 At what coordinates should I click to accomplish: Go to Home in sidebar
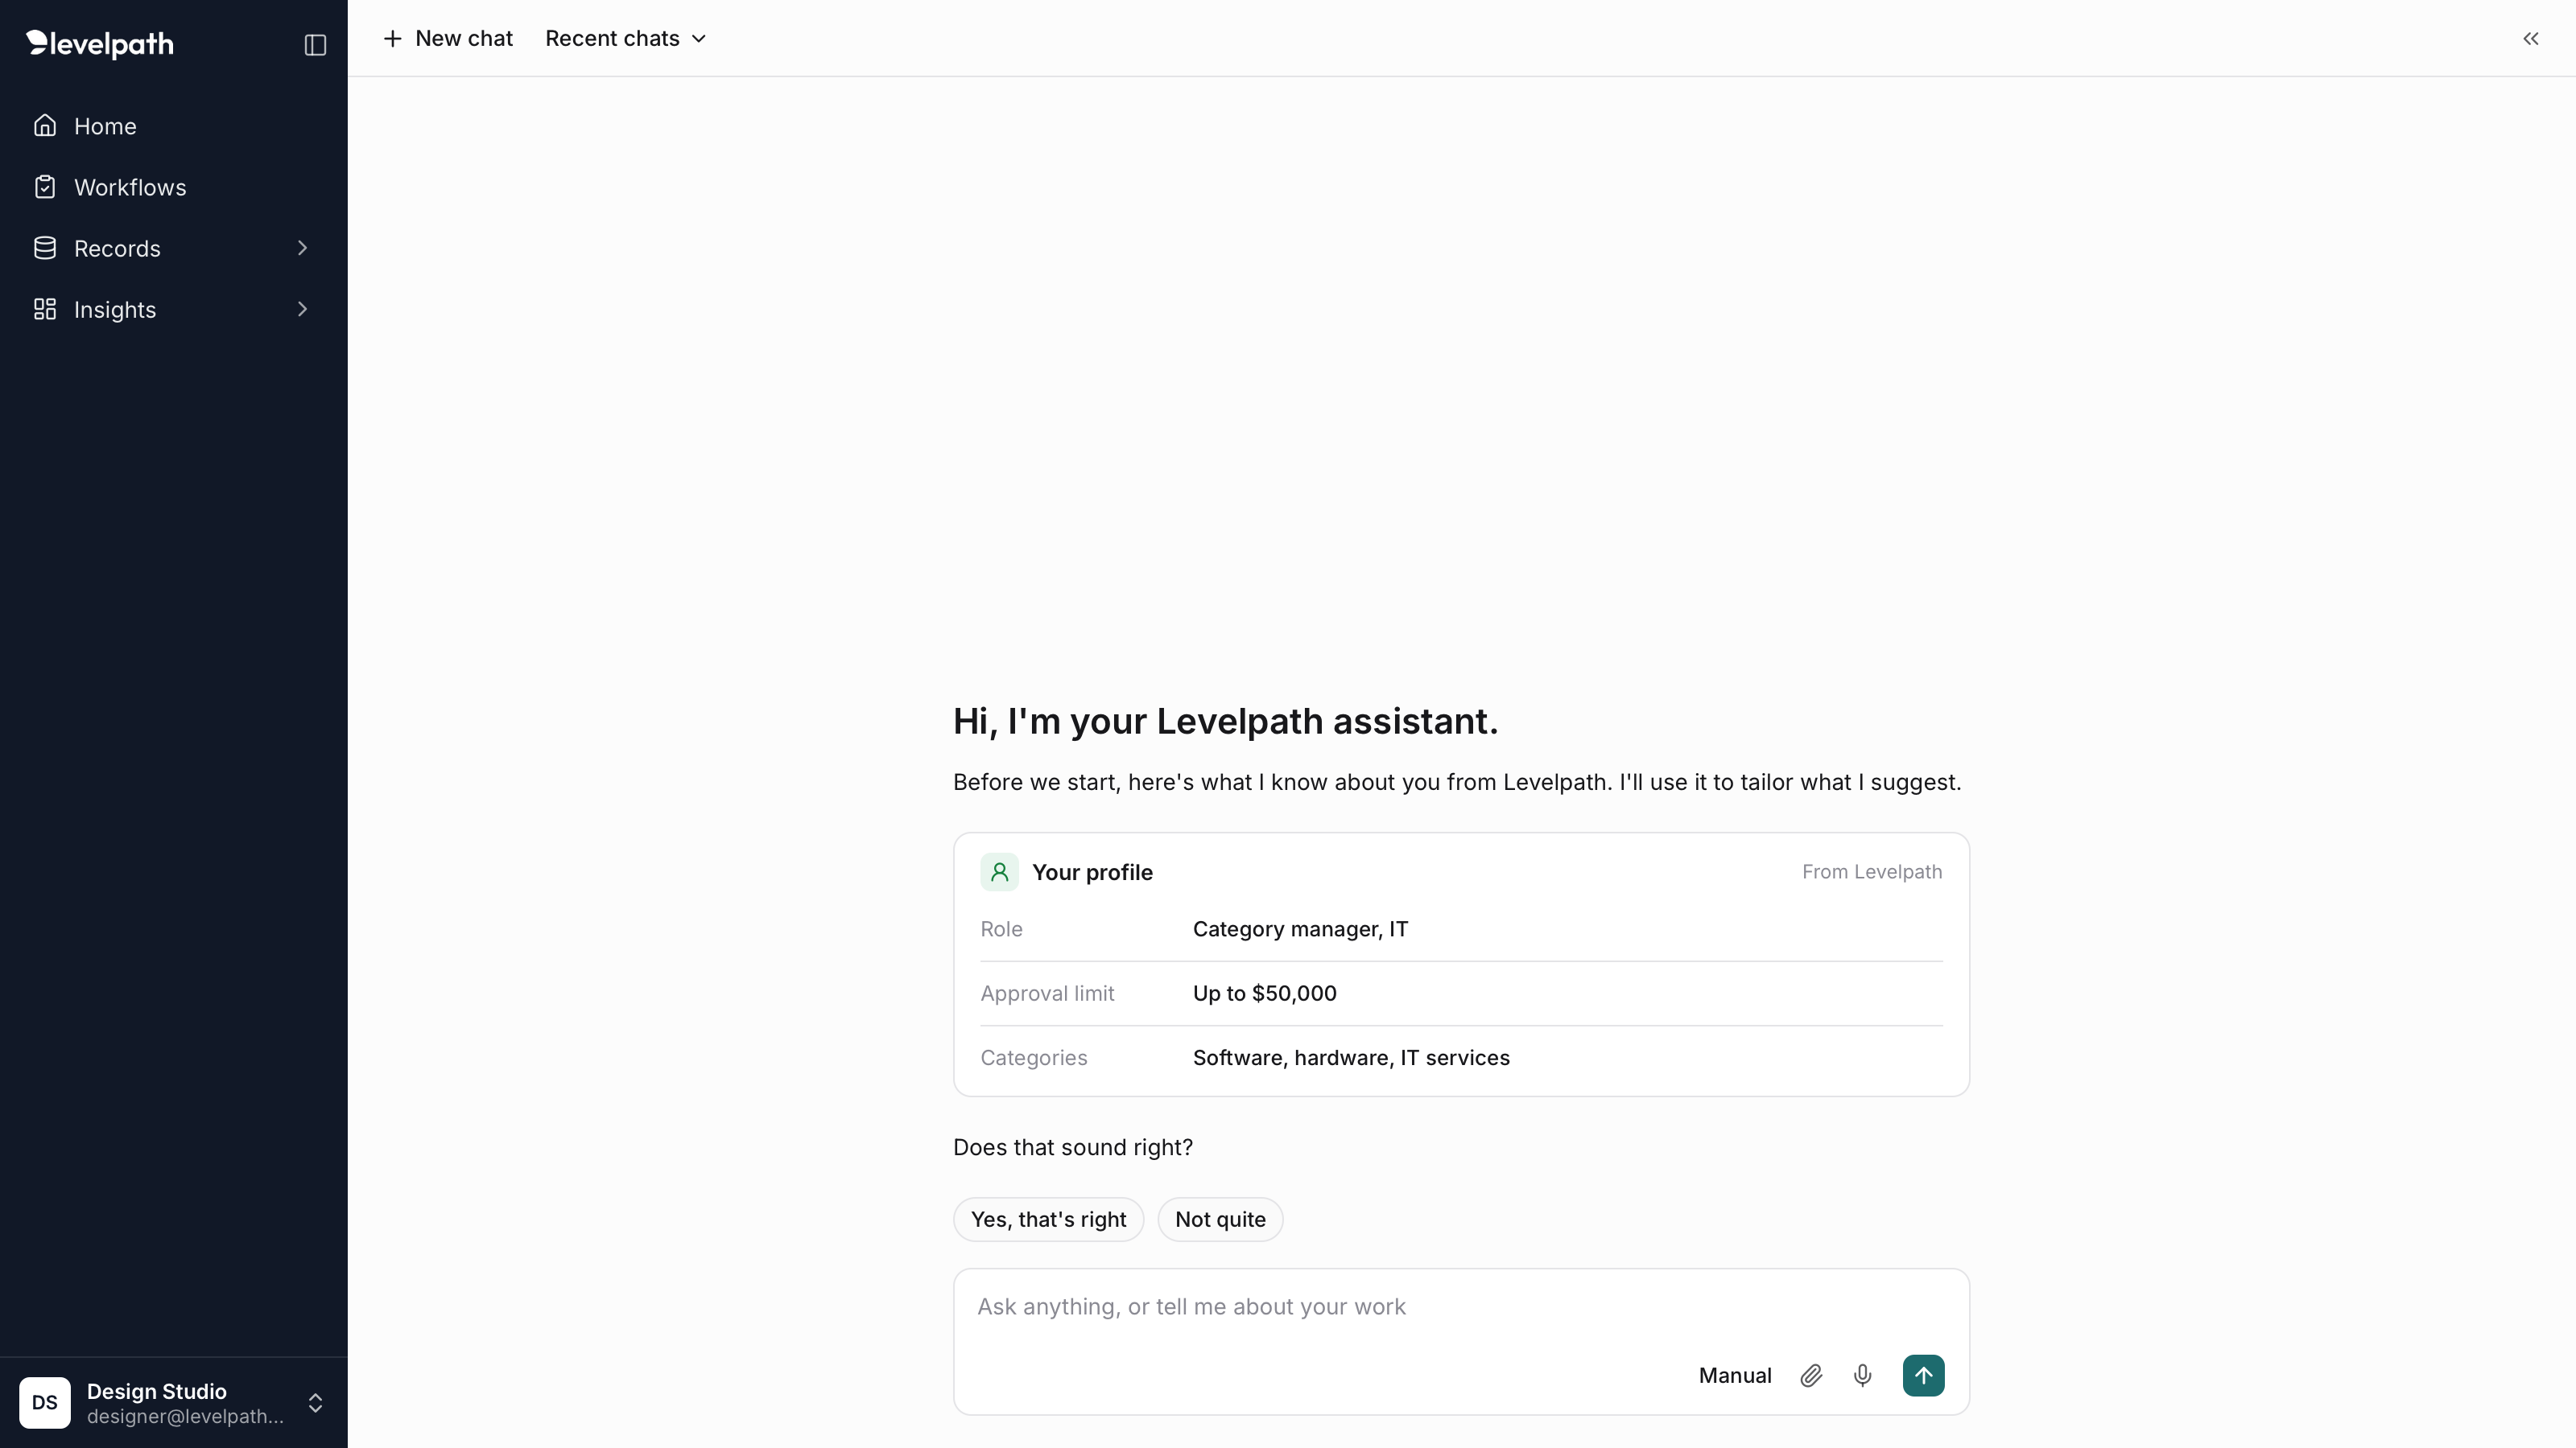(x=173, y=126)
